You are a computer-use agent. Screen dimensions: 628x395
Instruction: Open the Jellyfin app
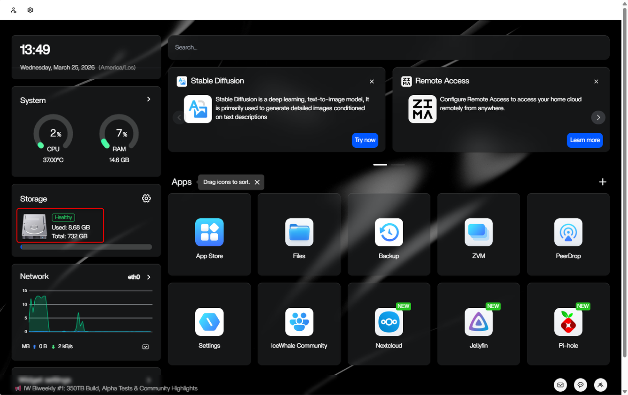pyautogui.click(x=479, y=322)
